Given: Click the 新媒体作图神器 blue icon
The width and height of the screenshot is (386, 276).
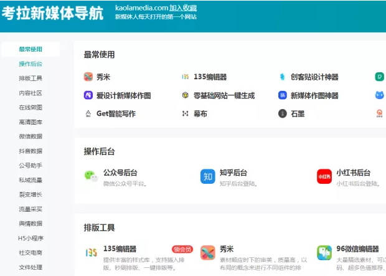Looking at the screenshot, I should pyautogui.click(x=283, y=95).
